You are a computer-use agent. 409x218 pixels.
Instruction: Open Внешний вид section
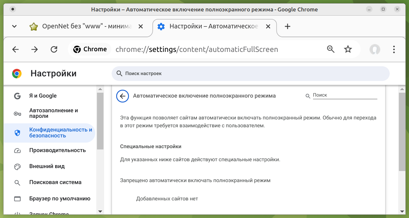49,166
